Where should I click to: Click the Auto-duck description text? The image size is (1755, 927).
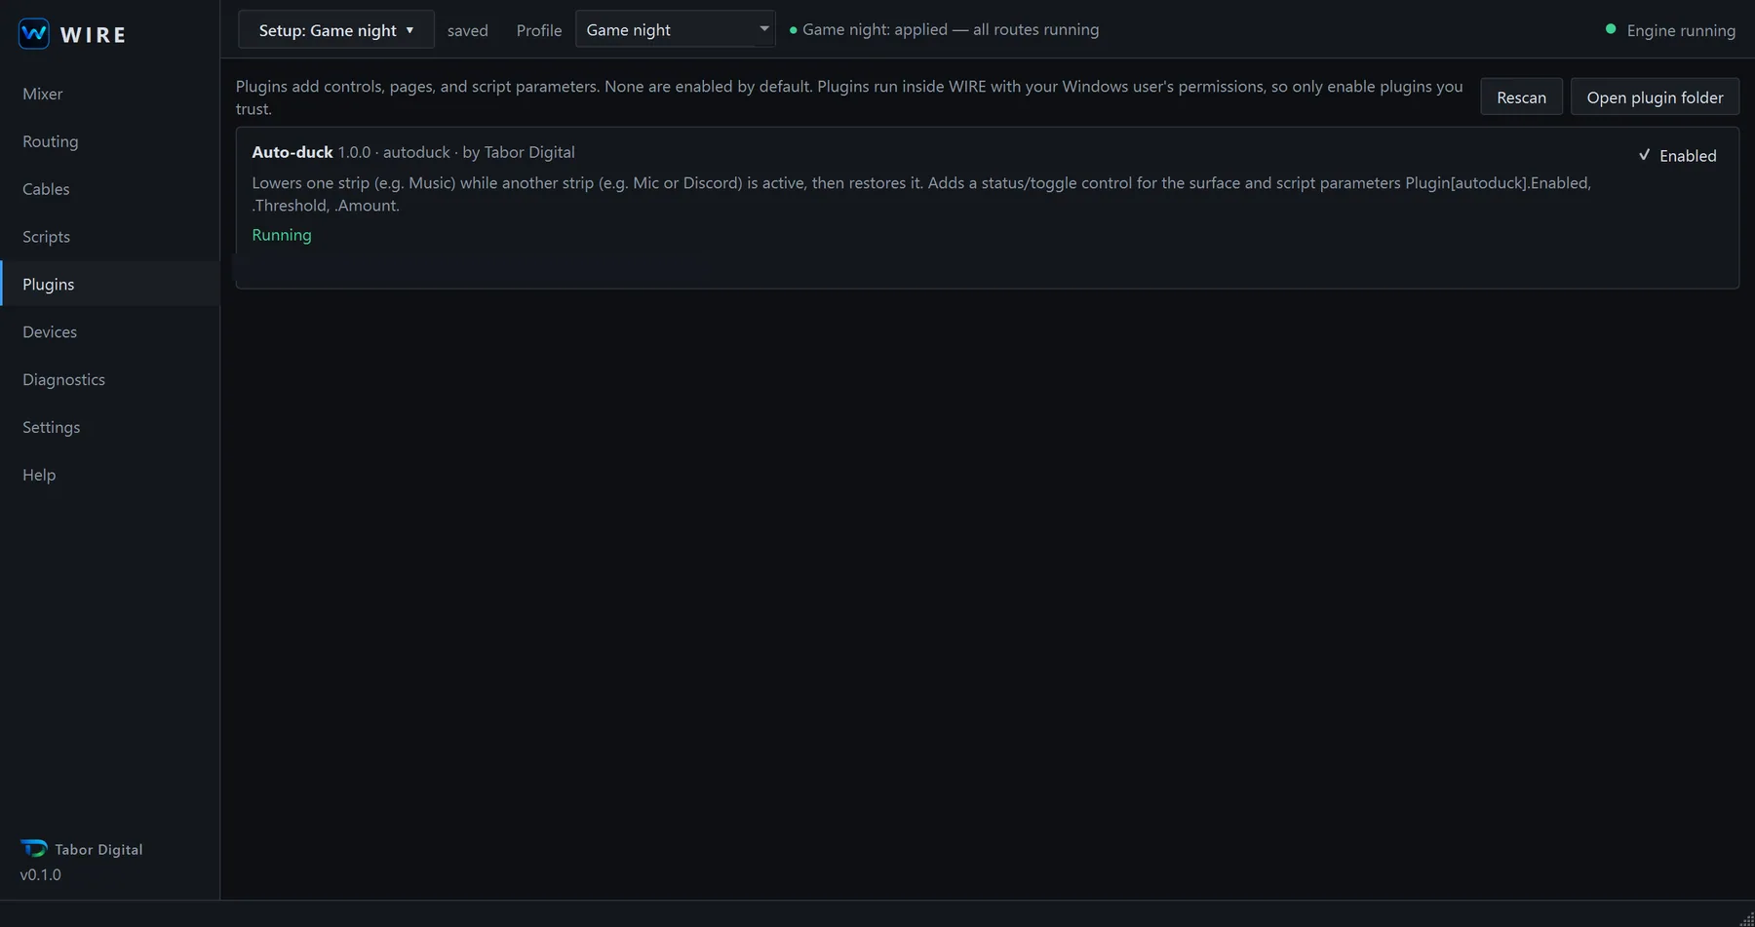pyautogui.click(x=921, y=194)
